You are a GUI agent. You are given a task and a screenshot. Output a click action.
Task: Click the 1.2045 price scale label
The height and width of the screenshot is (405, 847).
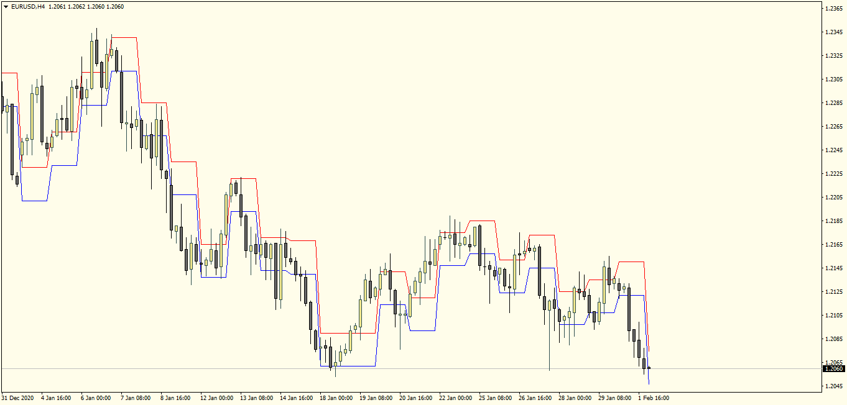tap(834, 386)
